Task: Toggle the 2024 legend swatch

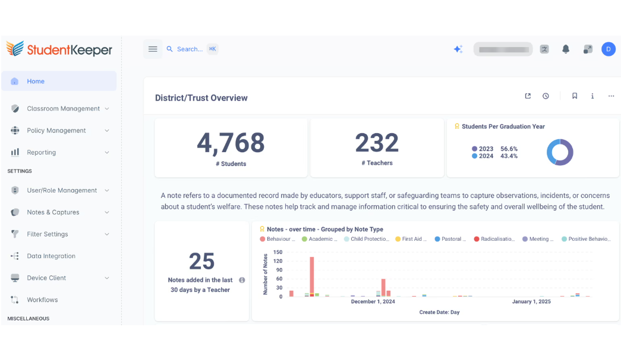Action: pyautogui.click(x=474, y=156)
